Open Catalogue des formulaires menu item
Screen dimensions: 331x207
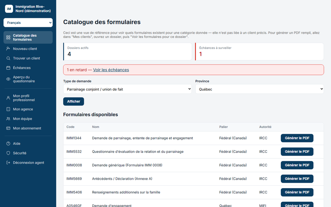(x=28, y=37)
